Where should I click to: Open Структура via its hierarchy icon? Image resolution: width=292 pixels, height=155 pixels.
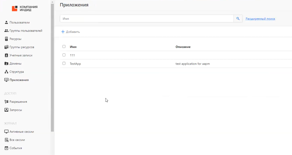click(x=7, y=72)
